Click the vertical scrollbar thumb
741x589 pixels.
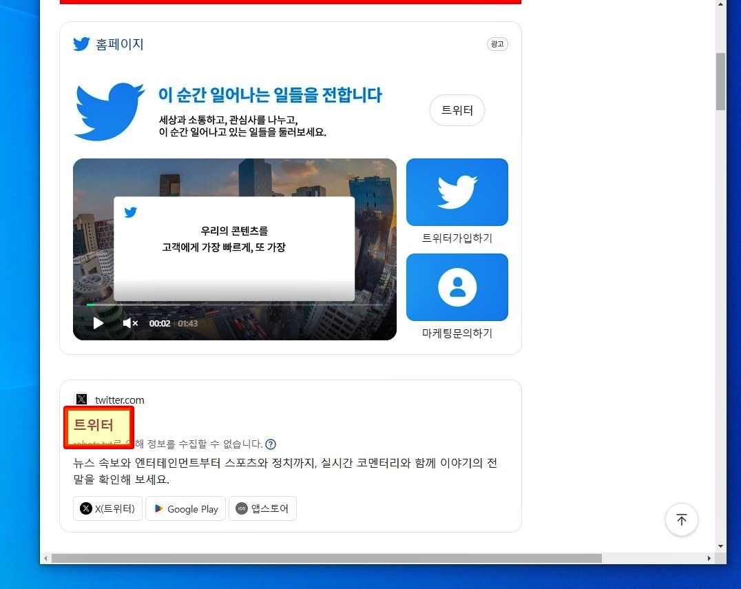coord(720,81)
